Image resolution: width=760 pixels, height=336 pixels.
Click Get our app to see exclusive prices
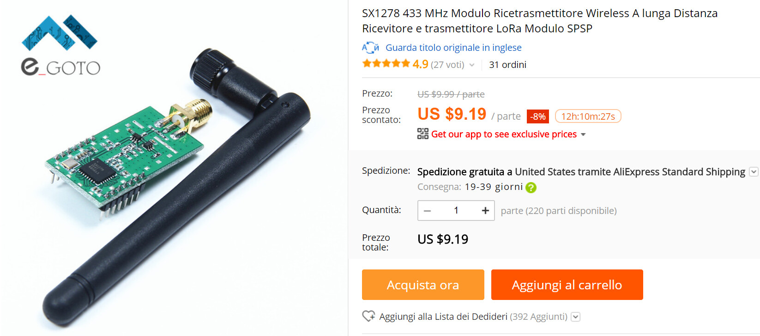(504, 134)
